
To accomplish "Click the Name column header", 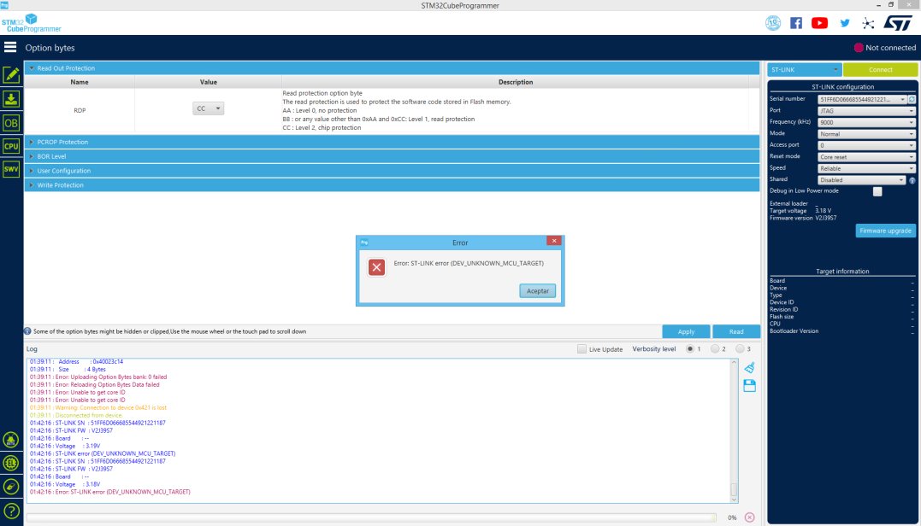I will click(80, 82).
